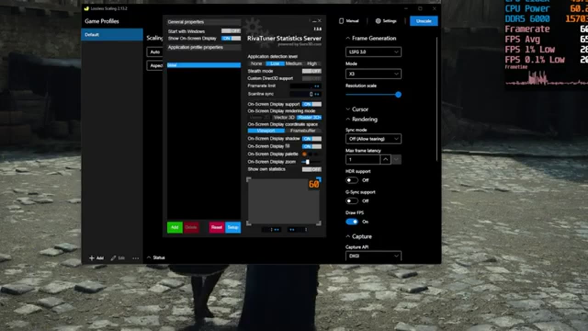Viewport: 588px width, 331px height.
Task: Toggle Show own statistics
Action: coord(311,169)
